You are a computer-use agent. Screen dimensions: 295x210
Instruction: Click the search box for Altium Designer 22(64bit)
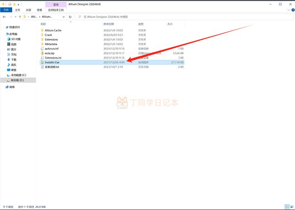click(184, 17)
